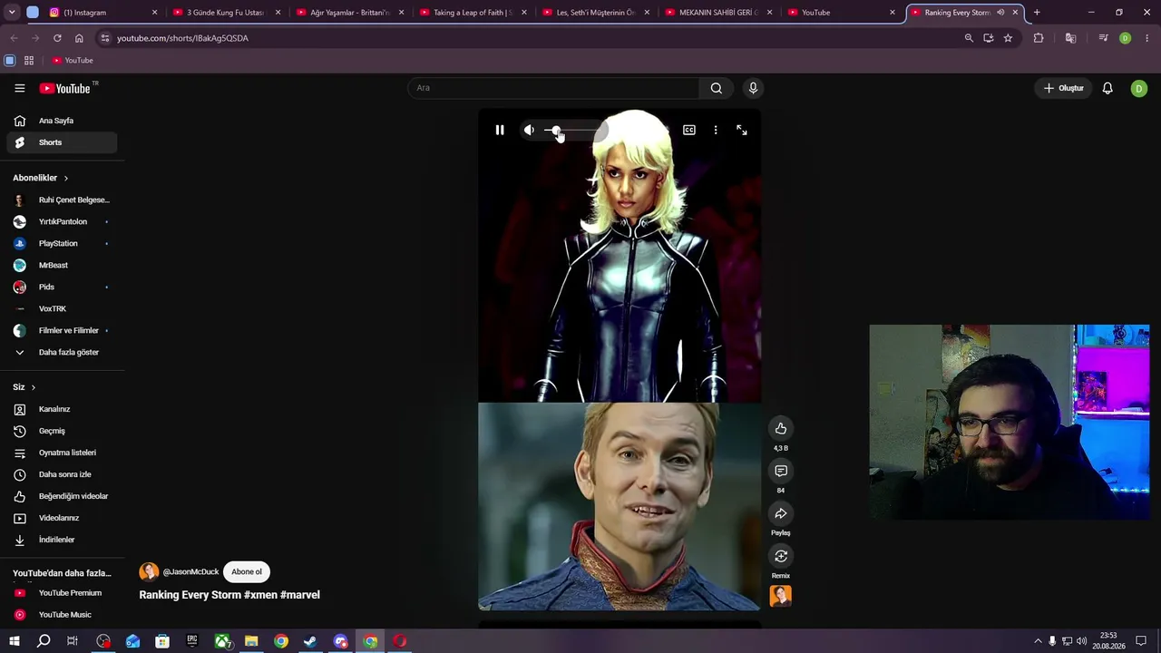Switch to the Taking a Leap of Faith tab
Screen dimensions: 1161x653
[x=473, y=13]
